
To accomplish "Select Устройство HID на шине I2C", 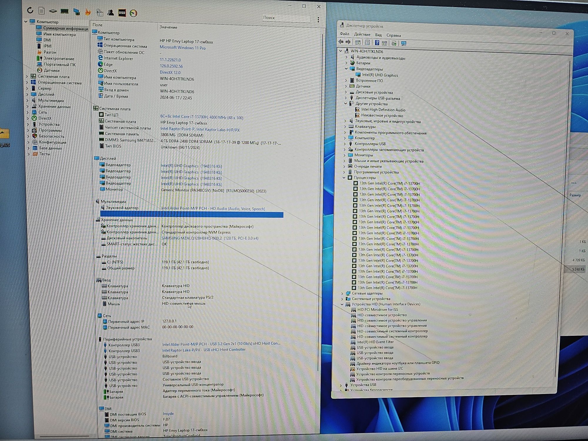I will [380, 368].
